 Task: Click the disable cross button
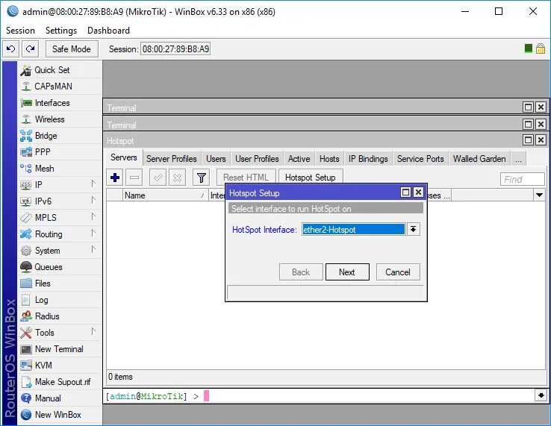click(177, 178)
